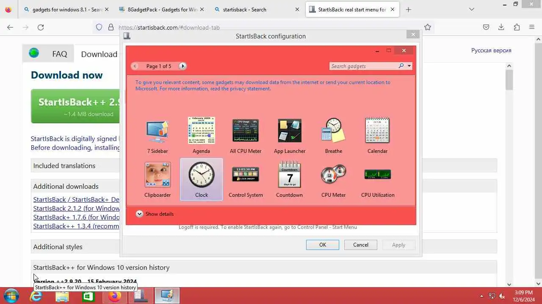The width and height of the screenshot is (542, 304).
Task: Select the Control System gadget icon
Action: click(246, 175)
